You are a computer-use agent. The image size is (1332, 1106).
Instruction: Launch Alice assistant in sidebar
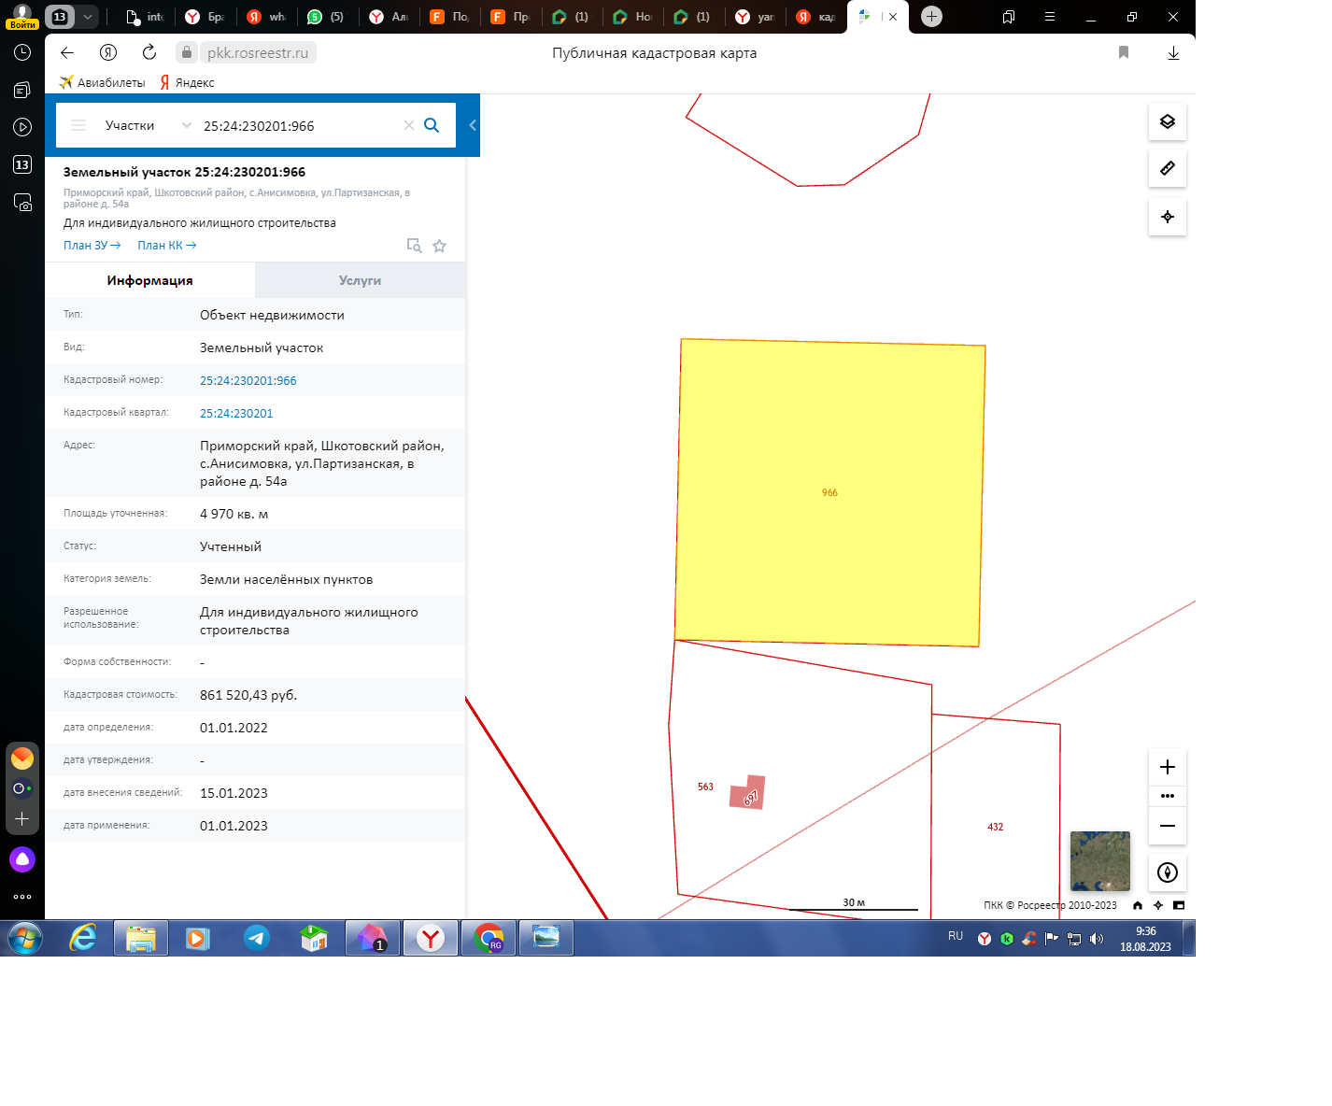click(22, 859)
